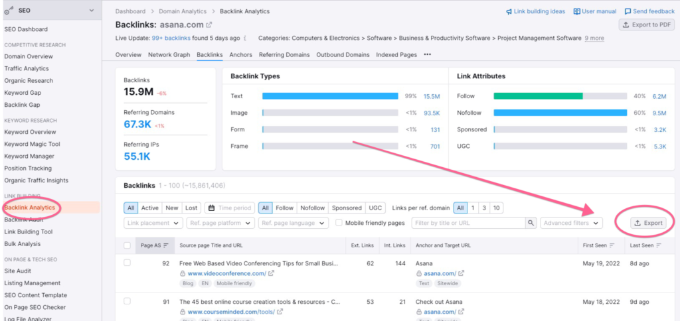
Task: Open the 67.3K Referring Domains figure
Action: [x=137, y=125]
